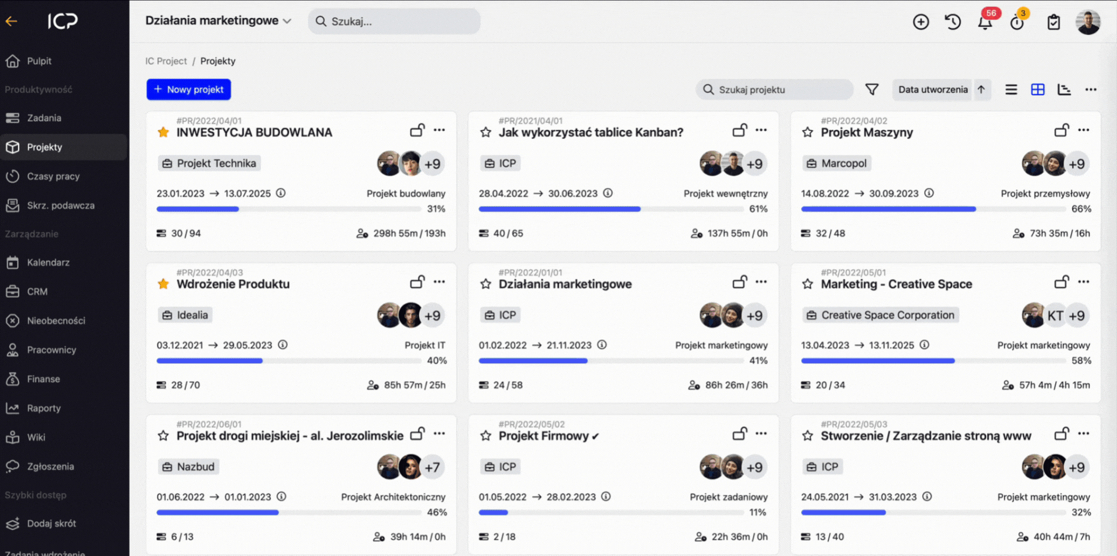Click the lock icon on INWESTYCJA BUDOWLANA card

click(x=417, y=130)
